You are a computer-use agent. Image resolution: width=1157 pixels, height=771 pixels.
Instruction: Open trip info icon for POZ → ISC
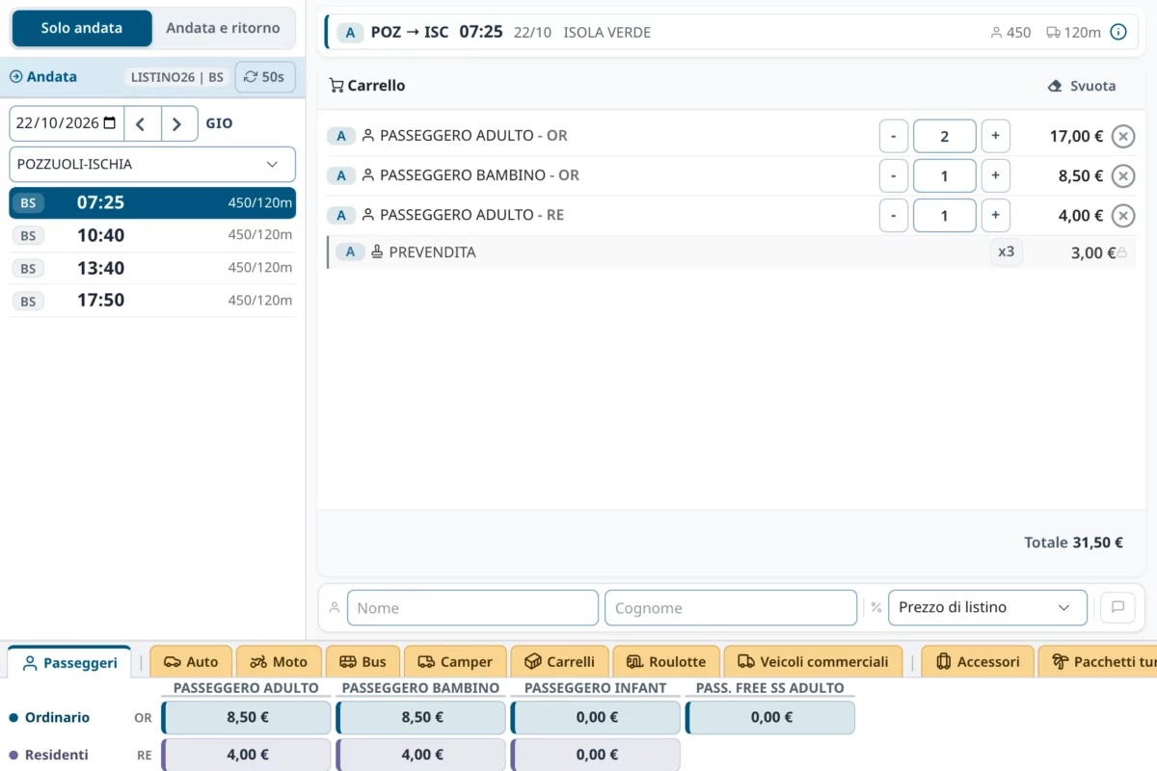pyautogui.click(x=1118, y=33)
